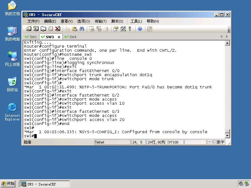Click the SYS-5-CONFIG_I log line
The width and height of the screenshot is (251, 188).
pyautogui.click(x=115, y=132)
